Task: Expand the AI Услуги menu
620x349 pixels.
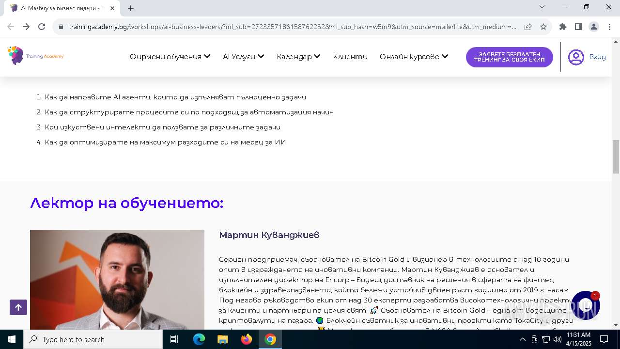Action: pos(244,57)
